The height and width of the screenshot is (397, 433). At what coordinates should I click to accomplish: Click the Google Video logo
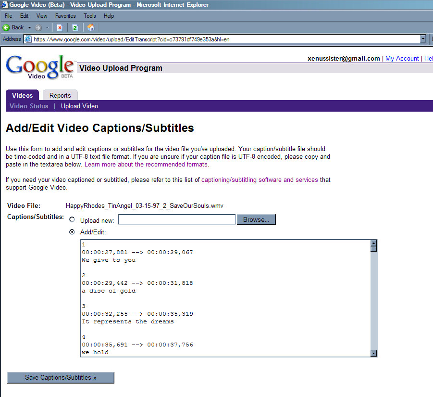click(40, 67)
